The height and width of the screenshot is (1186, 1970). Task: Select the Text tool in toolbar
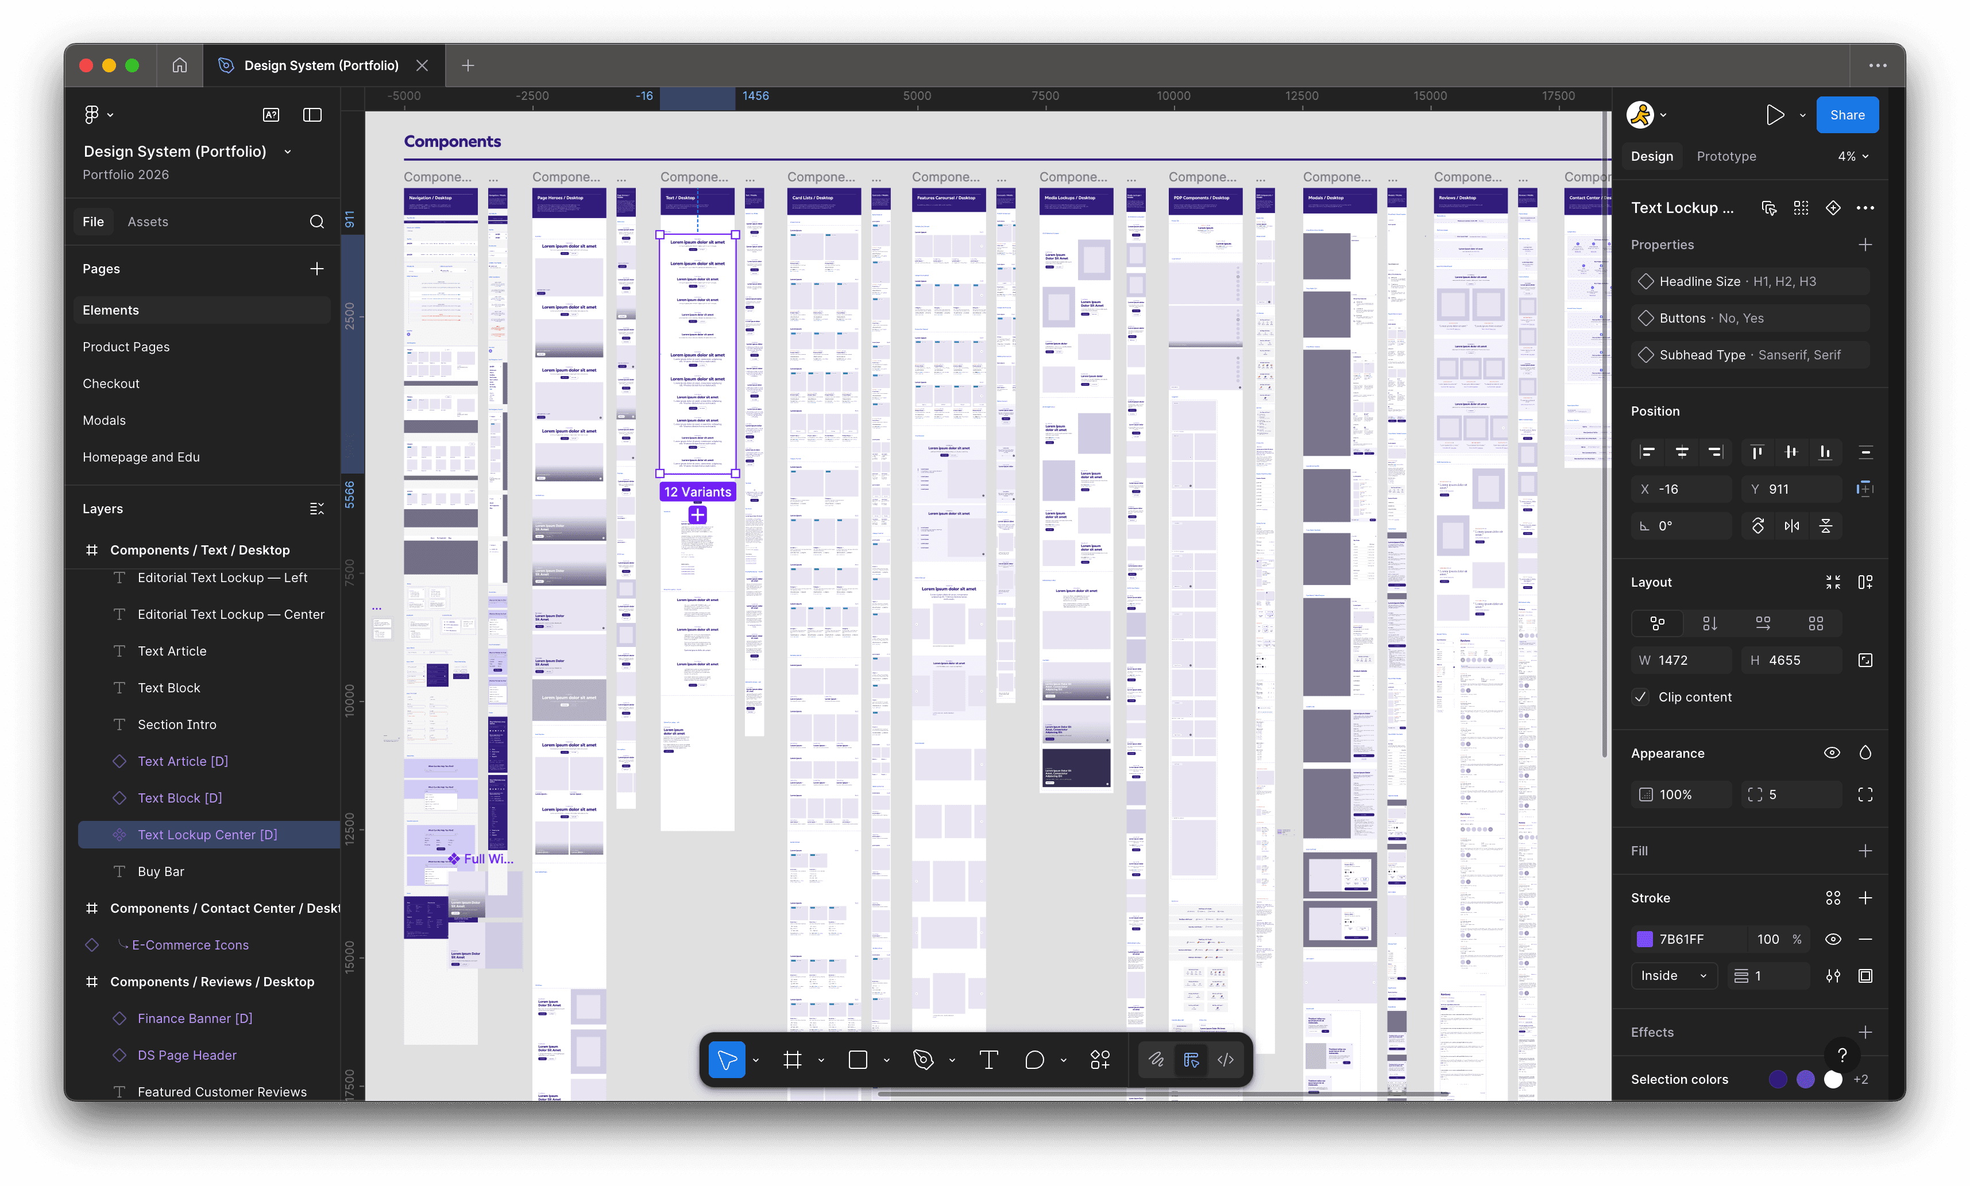point(988,1060)
